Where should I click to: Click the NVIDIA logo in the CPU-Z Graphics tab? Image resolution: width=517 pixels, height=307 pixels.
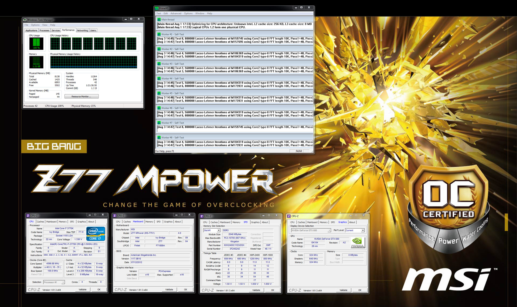coord(358,243)
